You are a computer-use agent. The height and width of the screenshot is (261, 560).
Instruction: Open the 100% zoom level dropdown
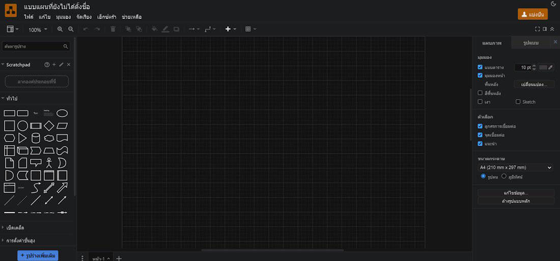point(38,30)
